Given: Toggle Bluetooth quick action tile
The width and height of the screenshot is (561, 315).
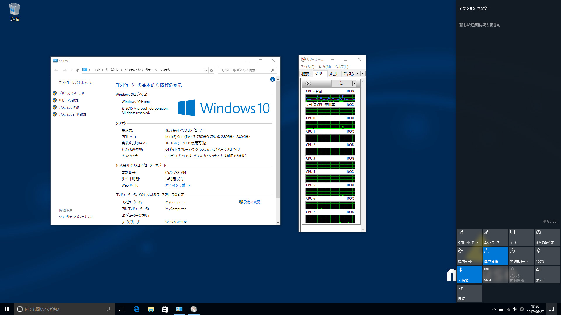Looking at the screenshot, I should (x=469, y=274).
